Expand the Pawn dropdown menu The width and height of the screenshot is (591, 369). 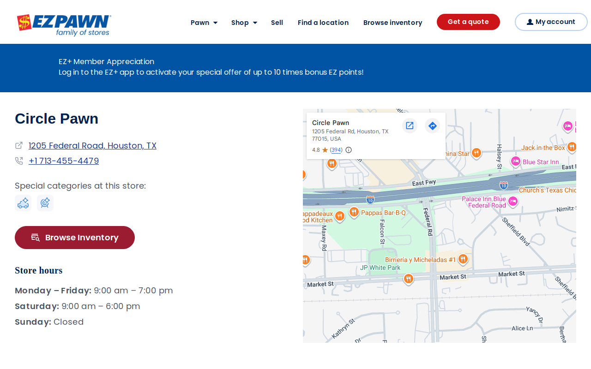tap(204, 23)
